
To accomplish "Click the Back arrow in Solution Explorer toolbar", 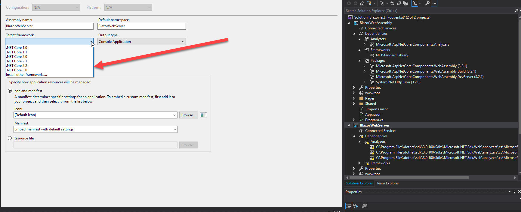I will [x=349, y=3].
